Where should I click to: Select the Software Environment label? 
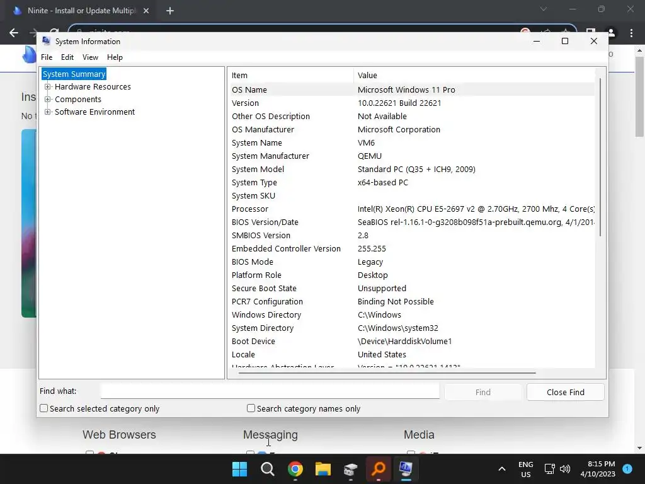[x=94, y=112]
